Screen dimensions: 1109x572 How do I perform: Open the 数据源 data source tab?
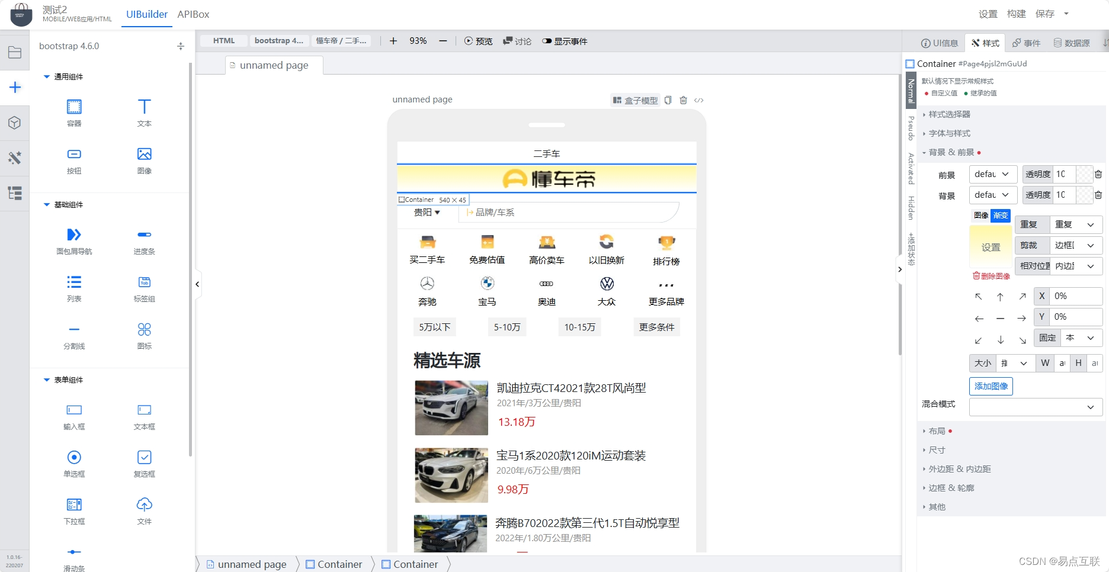tap(1072, 43)
